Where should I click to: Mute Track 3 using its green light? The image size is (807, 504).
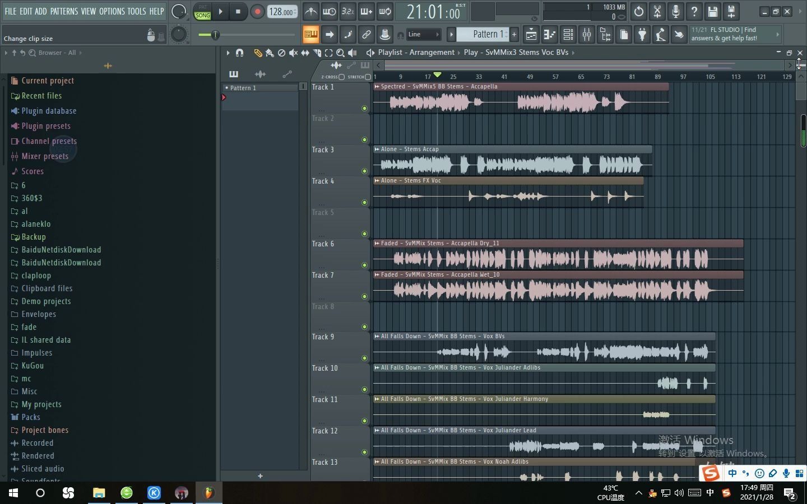364,171
